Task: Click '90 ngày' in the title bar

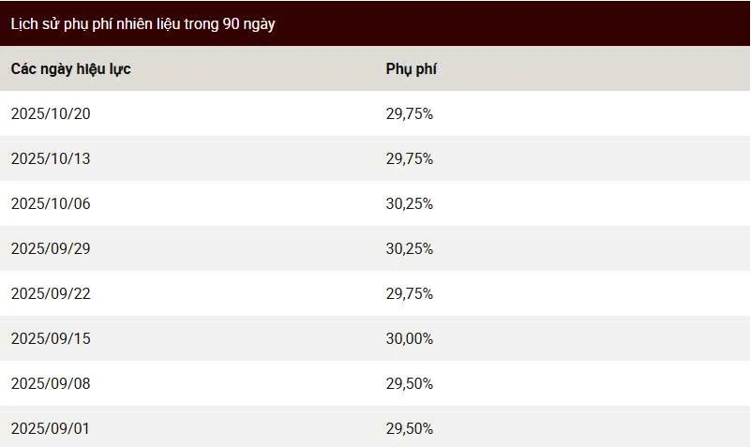Action: (248, 24)
